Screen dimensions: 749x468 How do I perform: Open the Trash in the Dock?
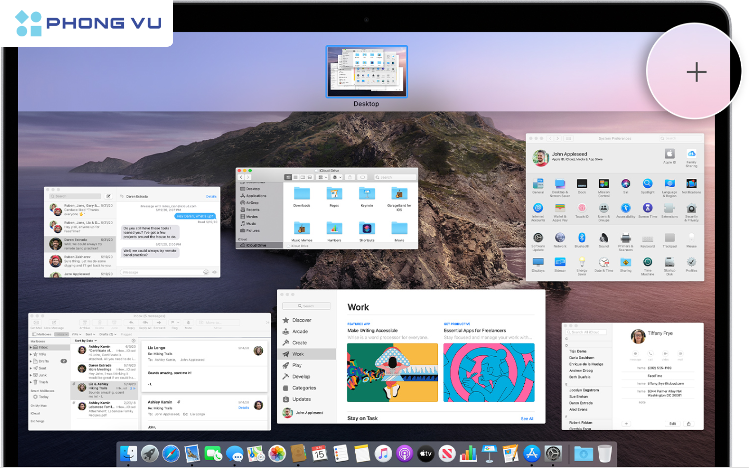point(605,453)
